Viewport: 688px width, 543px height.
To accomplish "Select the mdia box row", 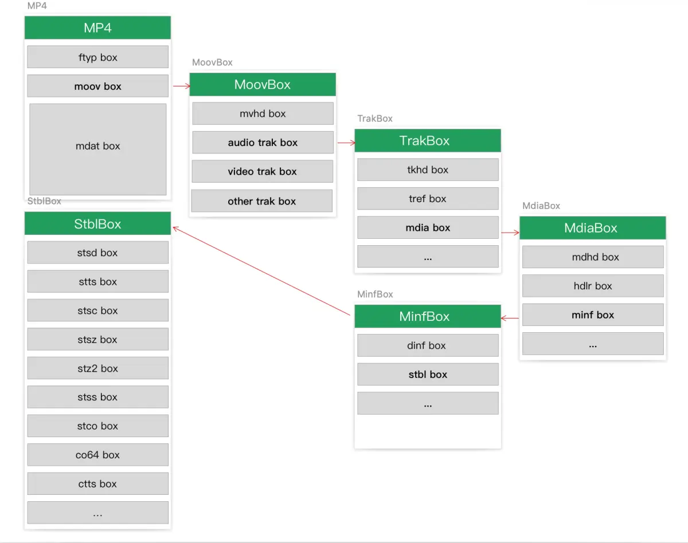I will (428, 227).
